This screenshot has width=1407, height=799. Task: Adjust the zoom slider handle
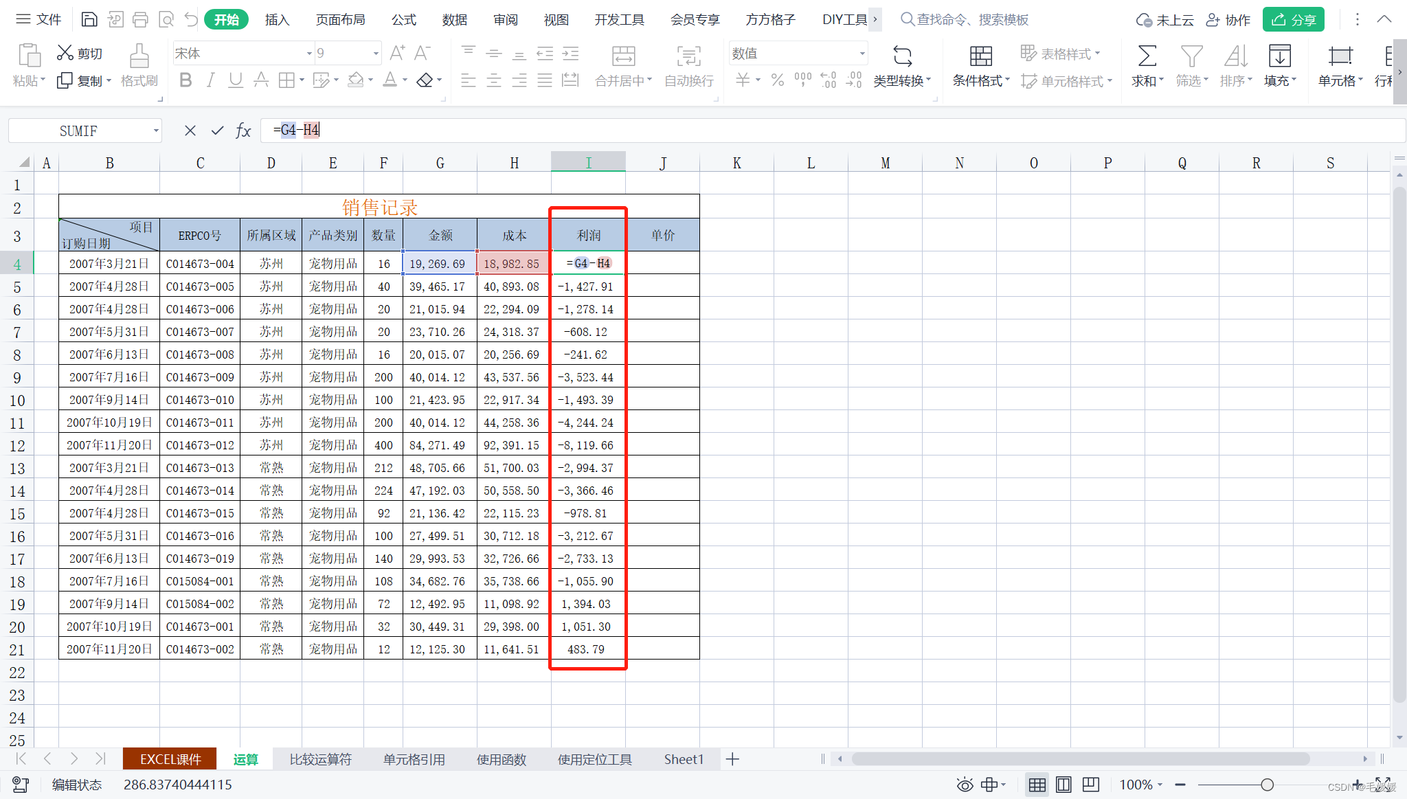(x=1267, y=785)
